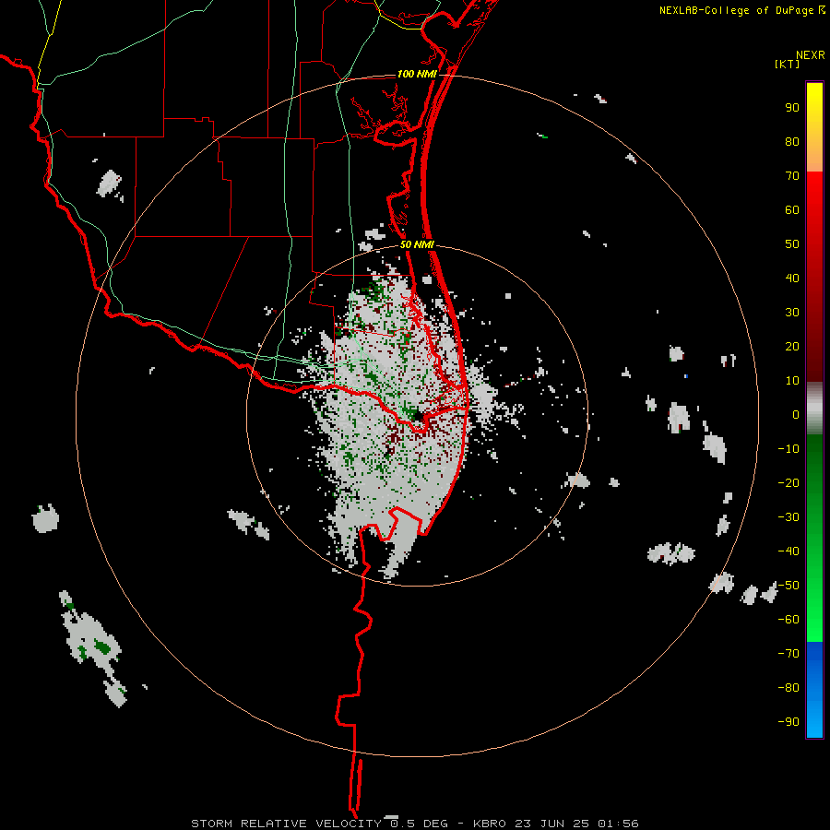Click the 10 knot scale value

pos(792,381)
